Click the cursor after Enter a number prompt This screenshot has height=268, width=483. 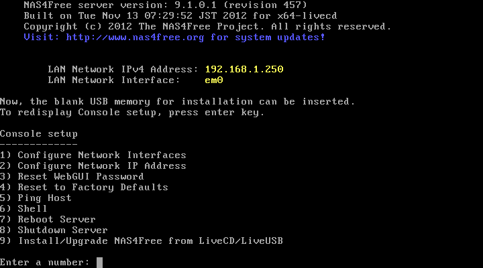[99, 263]
